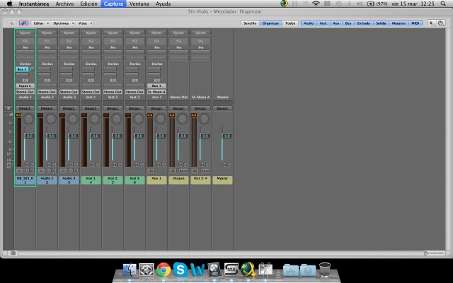Open the Opciones dropdown menu
Screen dimensions: 453x283
pos(62,23)
